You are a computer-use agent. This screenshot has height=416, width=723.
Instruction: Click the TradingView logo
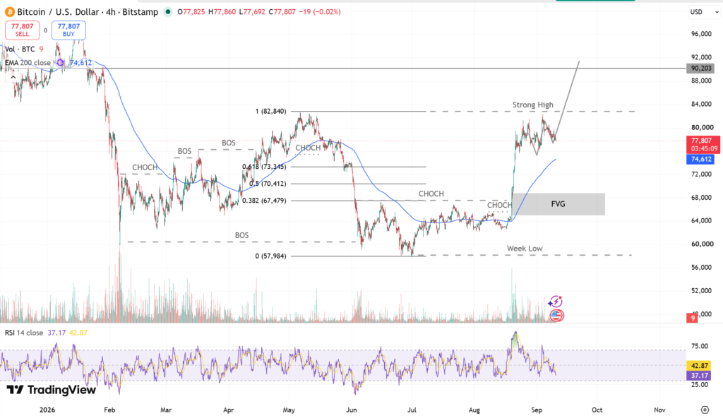51,390
